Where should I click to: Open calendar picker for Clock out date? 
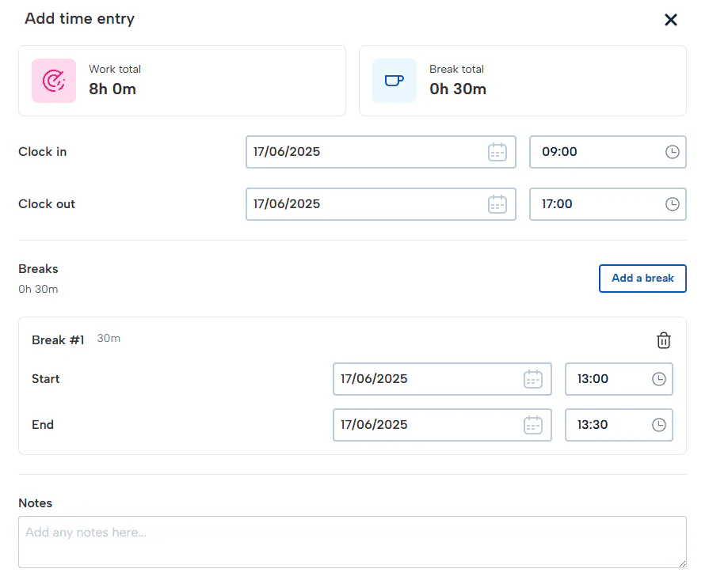(497, 204)
